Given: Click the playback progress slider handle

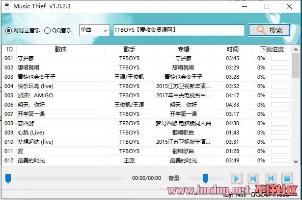Looking at the screenshot, I should point(8,178).
